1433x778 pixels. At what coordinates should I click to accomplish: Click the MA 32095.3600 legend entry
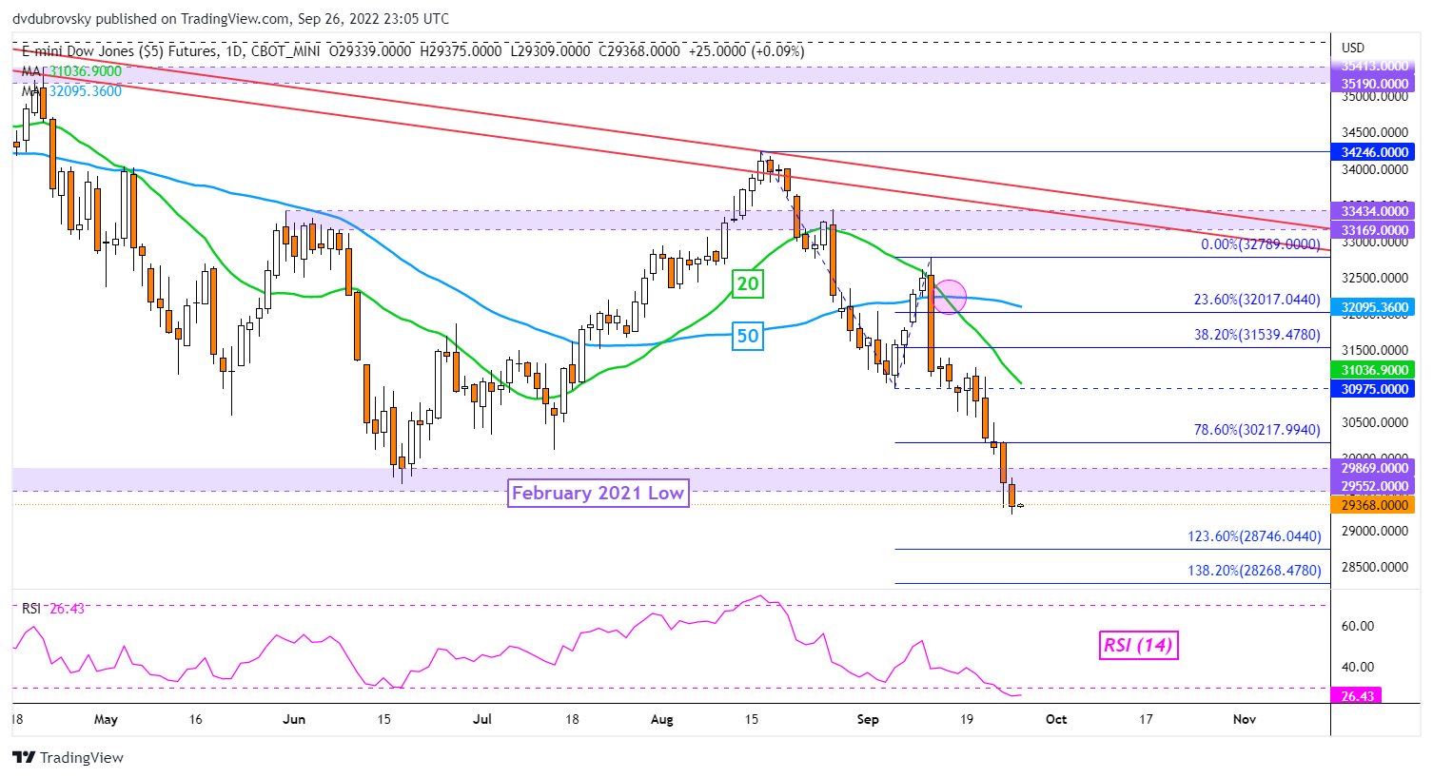[72, 91]
